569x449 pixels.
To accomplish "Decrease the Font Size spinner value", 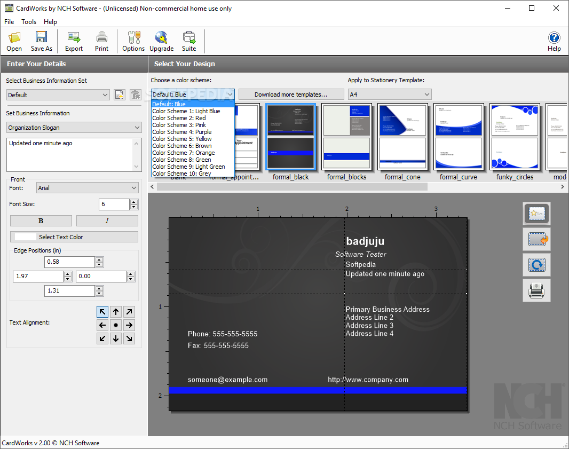I will tap(134, 207).
